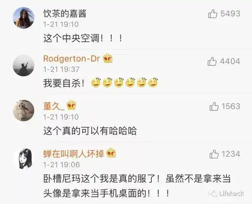Viewport: 252px width, 204px height.
Task: Click the Lifehack WeChat watermark icon
Action: (213, 193)
